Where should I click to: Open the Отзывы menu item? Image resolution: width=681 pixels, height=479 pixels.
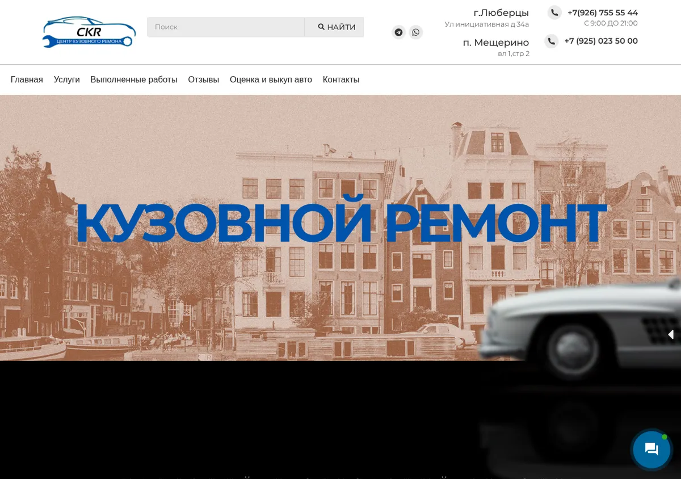pyautogui.click(x=203, y=79)
